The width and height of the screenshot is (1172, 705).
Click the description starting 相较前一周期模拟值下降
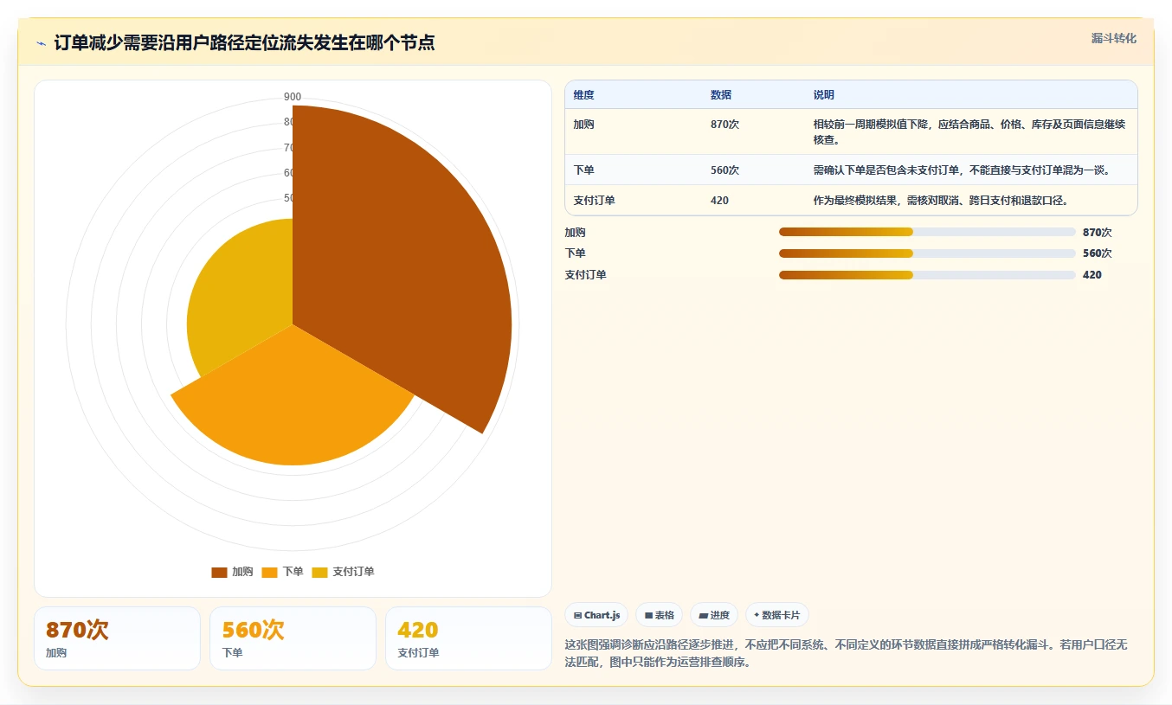[969, 131]
